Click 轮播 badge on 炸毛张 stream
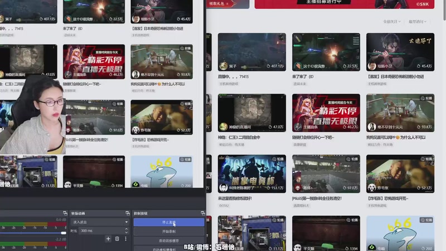 pos(426,159)
